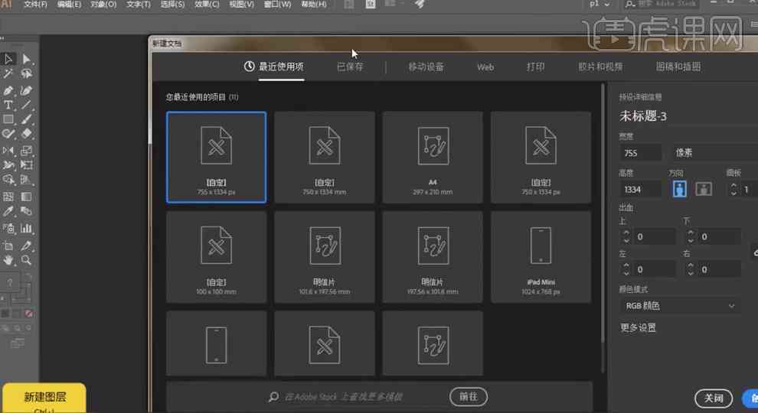
Task: Click the 755 width input field
Action: 641,153
